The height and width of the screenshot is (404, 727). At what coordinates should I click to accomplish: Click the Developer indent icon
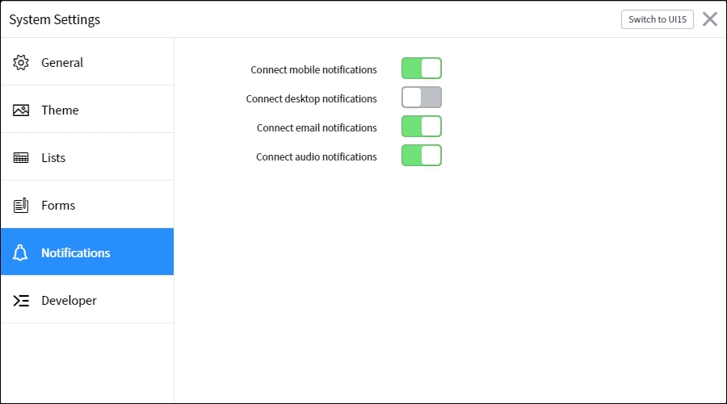point(21,301)
